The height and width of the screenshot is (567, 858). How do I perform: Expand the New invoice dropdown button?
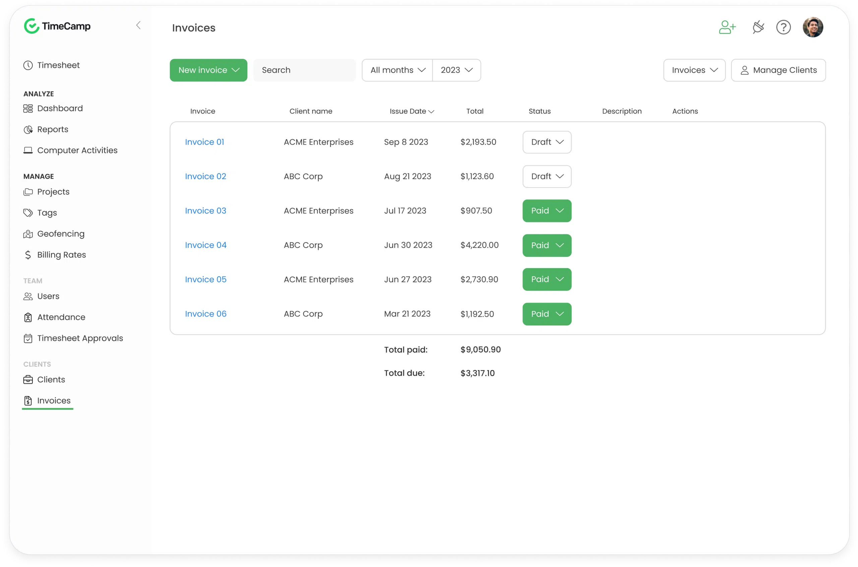click(208, 70)
